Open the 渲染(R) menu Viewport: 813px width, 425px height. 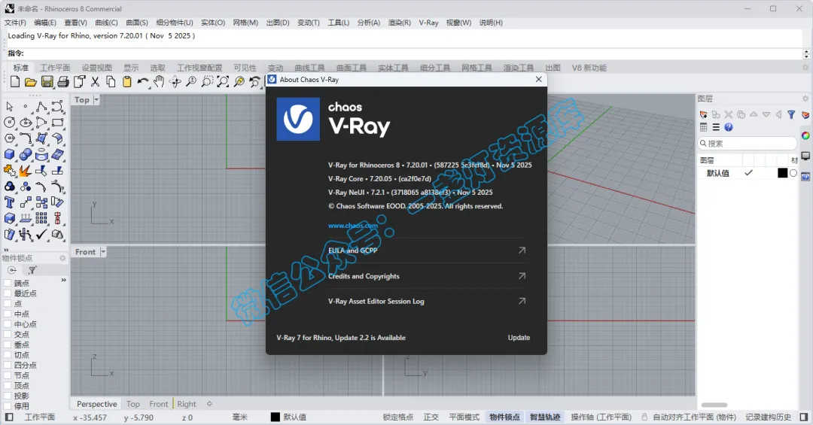click(399, 23)
